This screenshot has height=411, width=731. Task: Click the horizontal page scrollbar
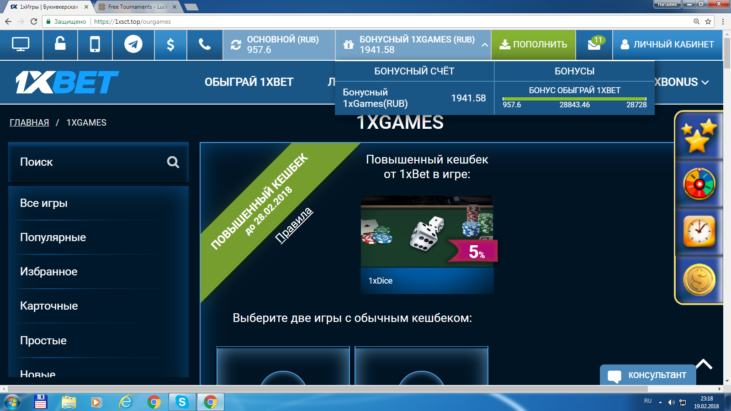click(x=327, y=389)
